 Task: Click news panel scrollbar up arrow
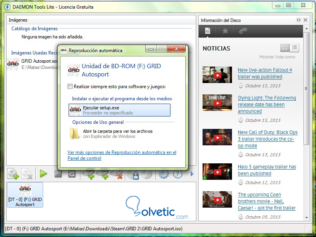(x=307, y=29)
